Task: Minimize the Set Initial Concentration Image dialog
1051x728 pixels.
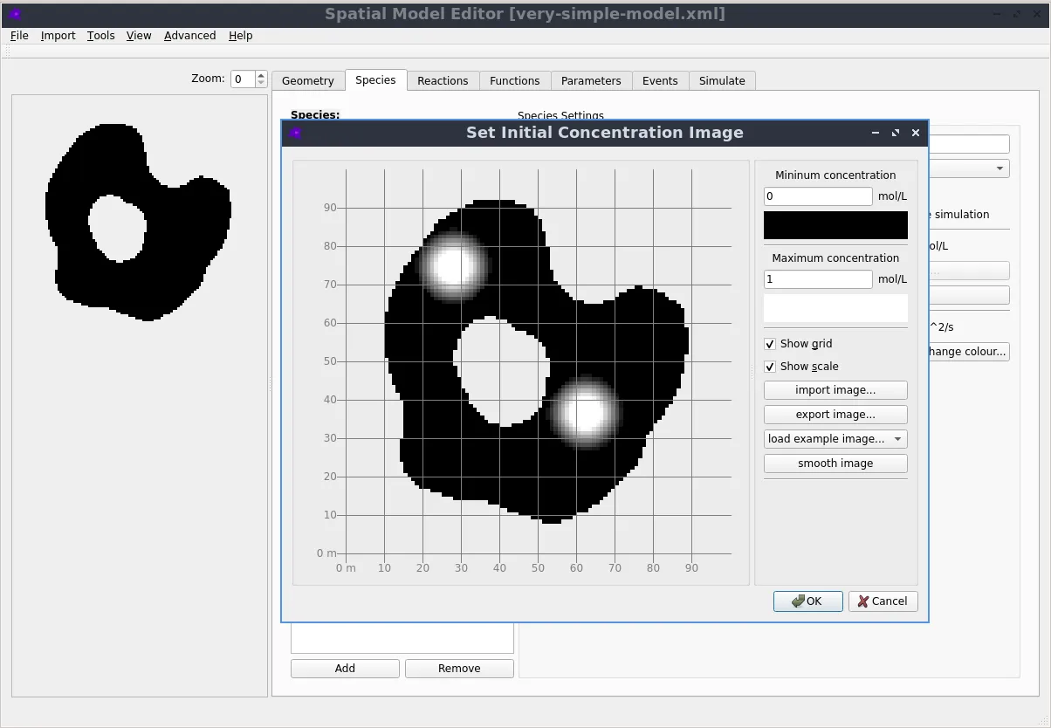Action: click(876, 133)
